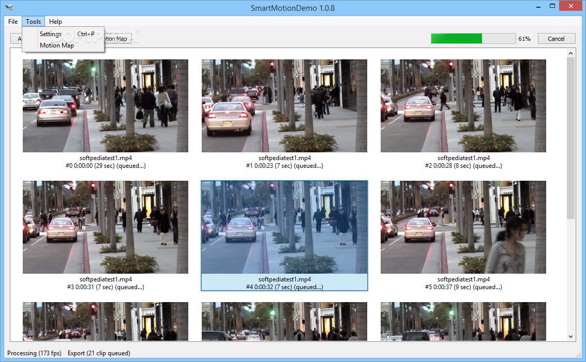Select highlighted clip #4 thumbnail
The width and height of the screenshot is (586, 362).
pyautogui.click(x=284, y=227)
